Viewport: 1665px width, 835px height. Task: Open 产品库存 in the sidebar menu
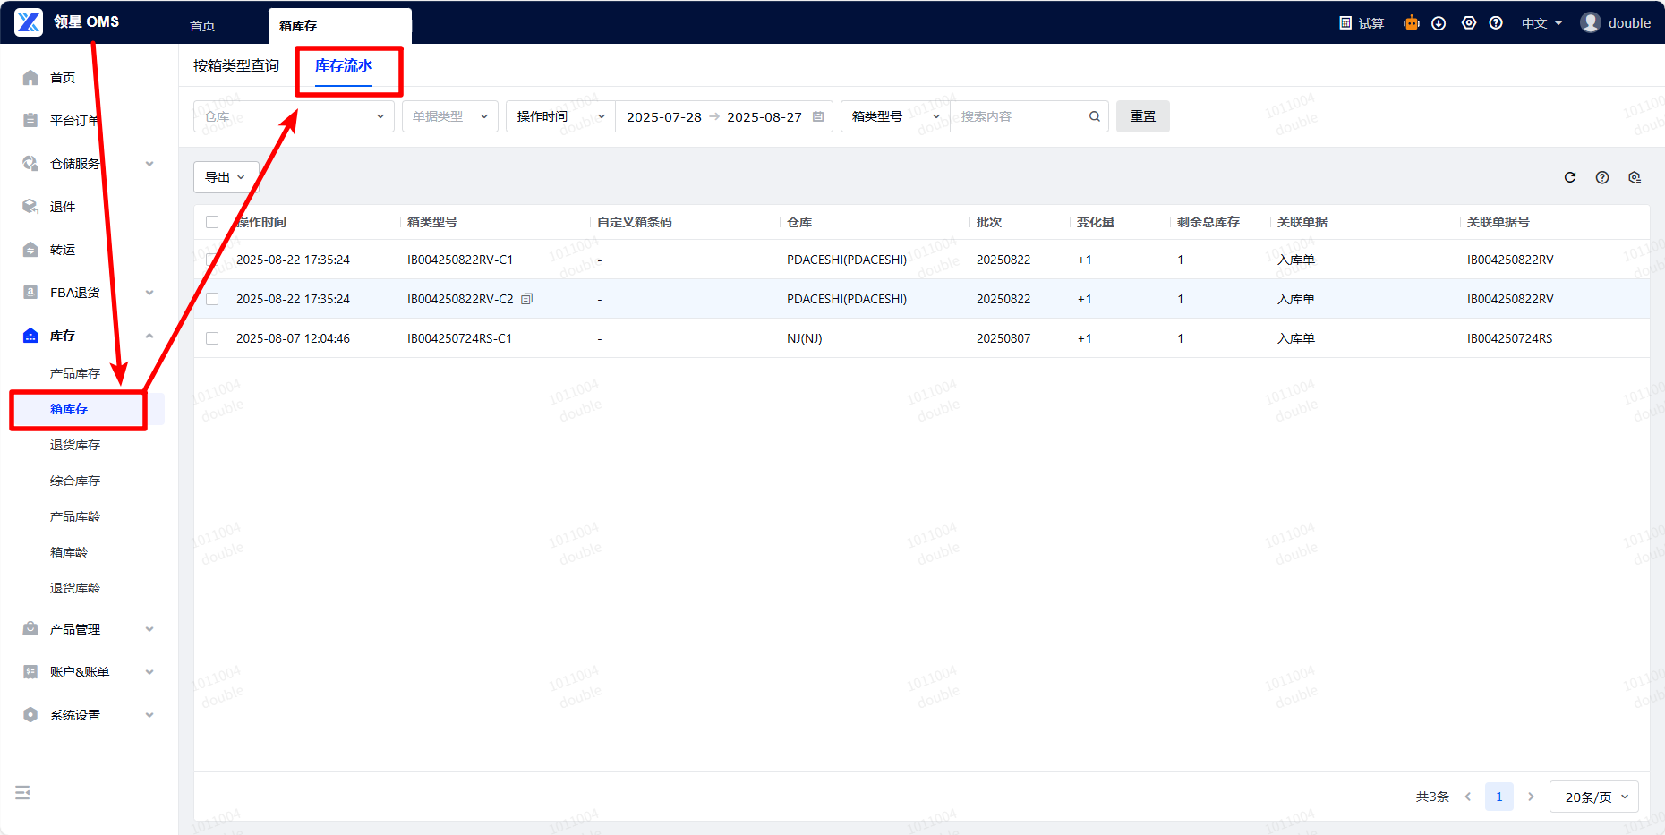75,373
